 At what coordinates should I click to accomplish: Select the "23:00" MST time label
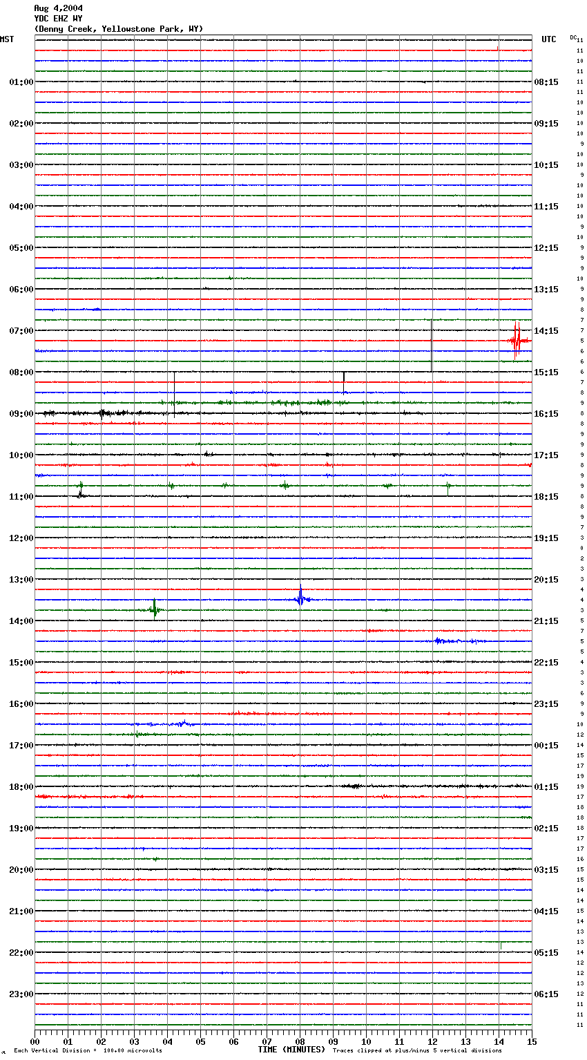coord(21,994)
